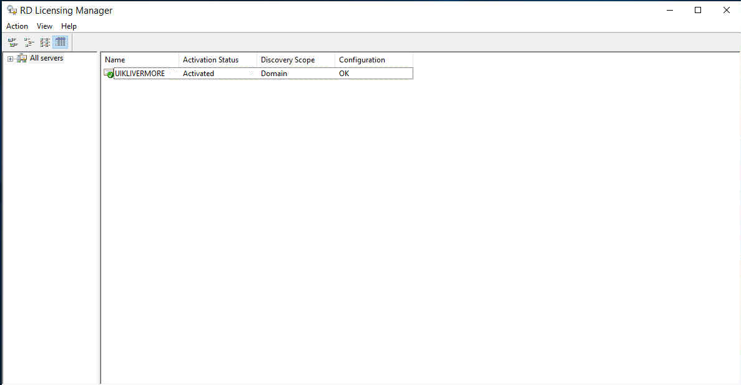Switch to large icons view toolbar button
This screenshot has width=741, height=385.
12,42
